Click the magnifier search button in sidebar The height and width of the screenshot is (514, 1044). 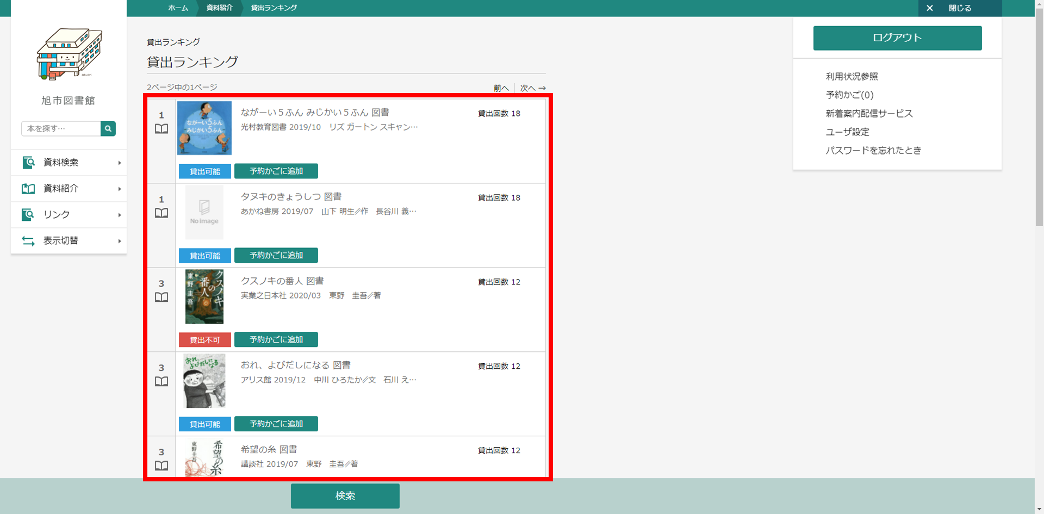[x=108, y=128]
